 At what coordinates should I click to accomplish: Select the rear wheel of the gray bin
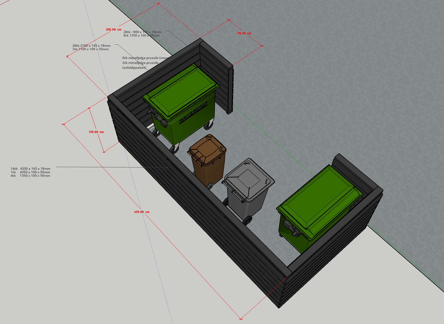coord(247,220)
